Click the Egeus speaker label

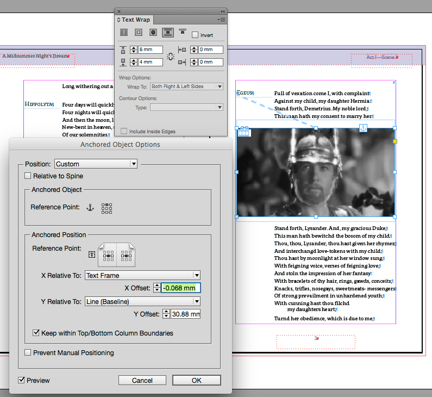[x=245, y=93]
